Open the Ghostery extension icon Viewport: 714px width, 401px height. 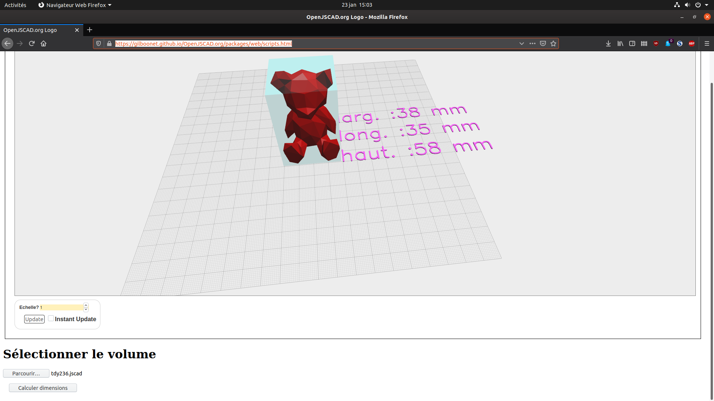[668, 43]
